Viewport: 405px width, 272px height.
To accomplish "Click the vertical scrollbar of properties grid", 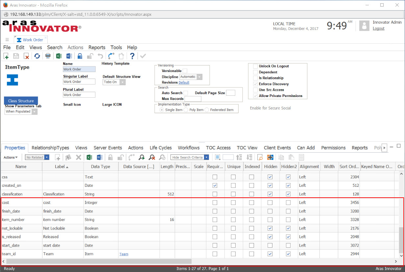I will click(401, 240).
